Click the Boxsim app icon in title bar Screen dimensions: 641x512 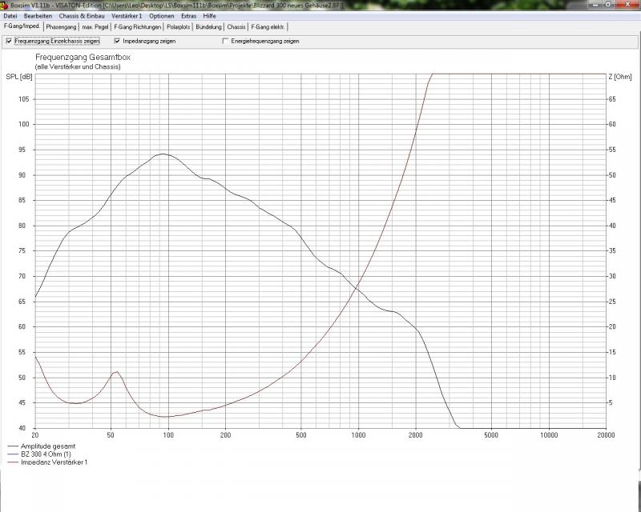(5, 5)
